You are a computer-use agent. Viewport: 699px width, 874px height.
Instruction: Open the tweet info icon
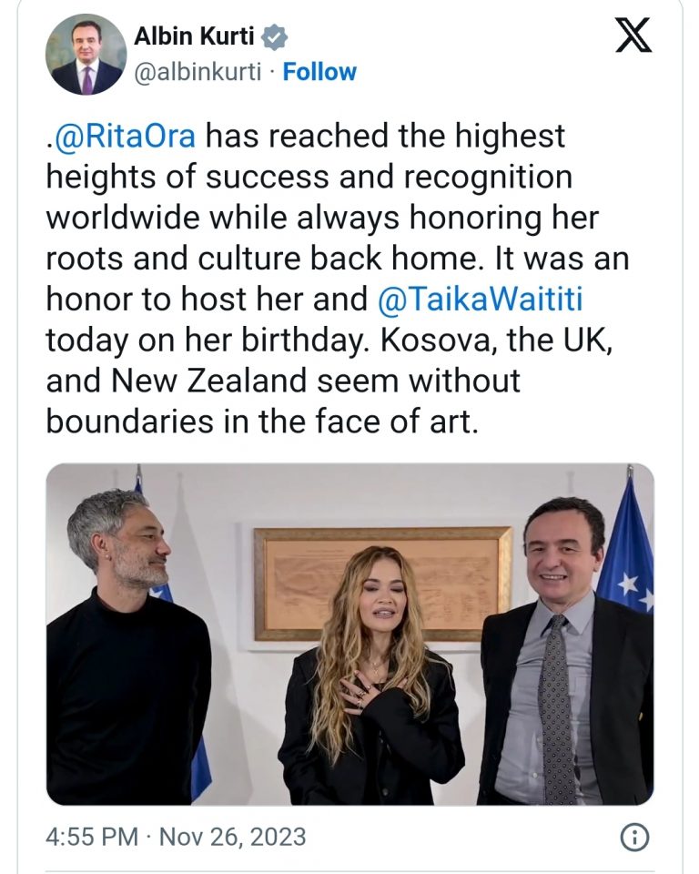pyautogui.click(x=633, y=838)
